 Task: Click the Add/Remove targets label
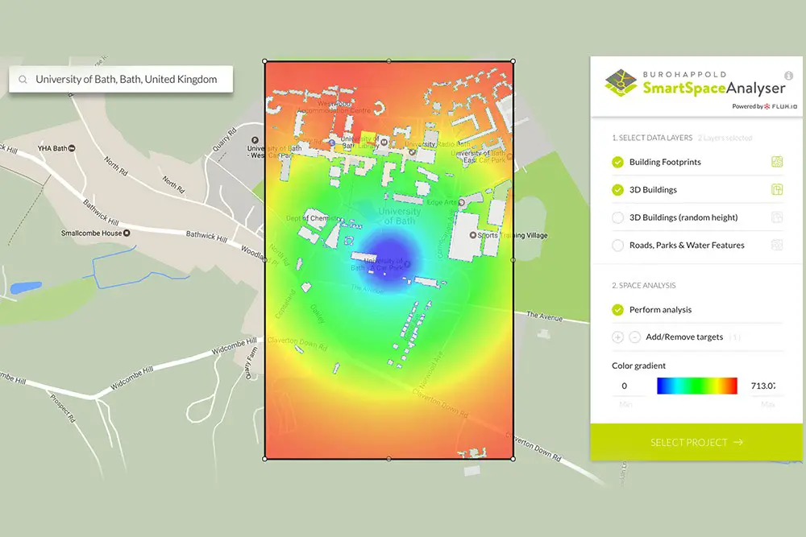(x=684, y=337)
